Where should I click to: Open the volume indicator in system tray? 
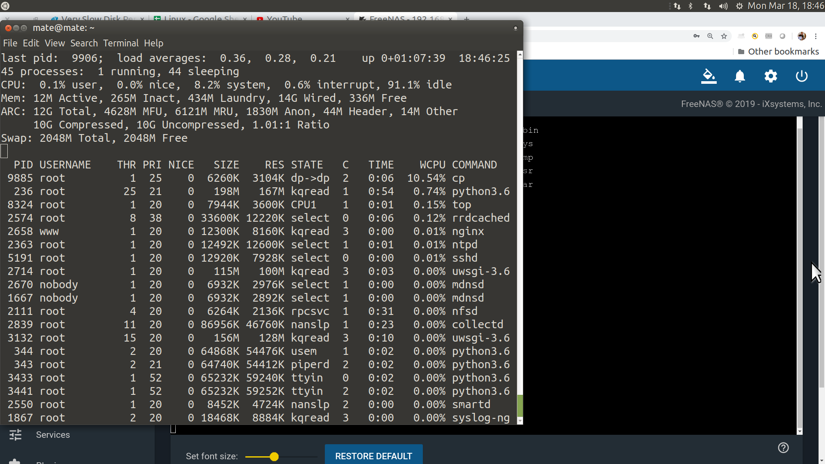point(723,6)
